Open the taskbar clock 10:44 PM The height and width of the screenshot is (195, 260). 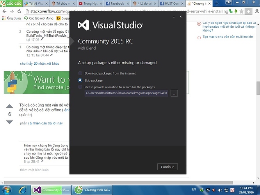246,190
